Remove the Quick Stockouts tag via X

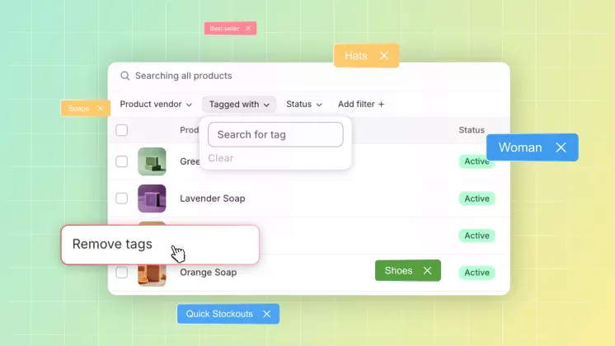[266, 314]
